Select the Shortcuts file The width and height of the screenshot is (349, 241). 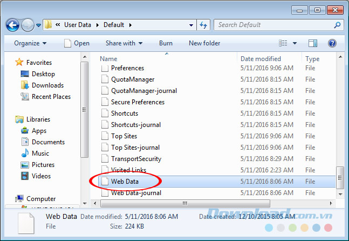(125, 113)
